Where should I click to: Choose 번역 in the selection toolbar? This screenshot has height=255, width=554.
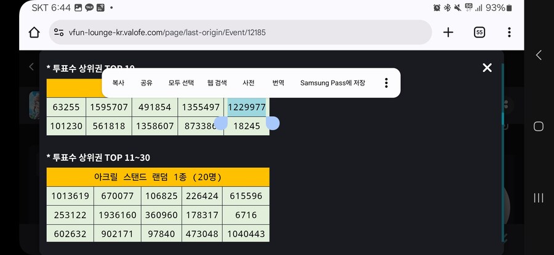(x=278, y=83)
